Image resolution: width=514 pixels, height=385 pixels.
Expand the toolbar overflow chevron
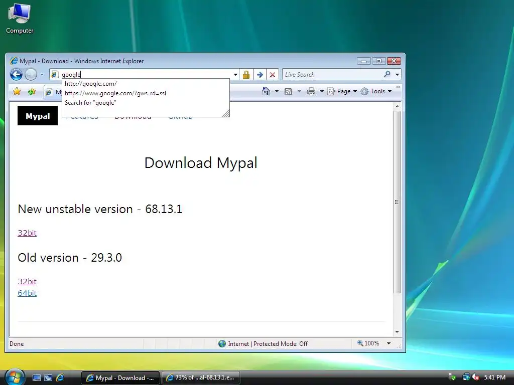click(x=398, y=87)
